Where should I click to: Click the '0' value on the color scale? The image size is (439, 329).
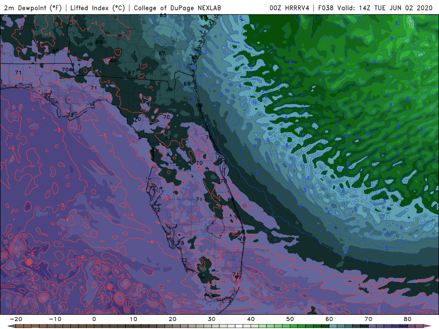(94, 319)
